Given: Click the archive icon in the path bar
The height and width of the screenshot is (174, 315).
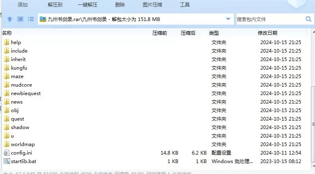Looking at the screenshot, I should [x=43, y=19].
